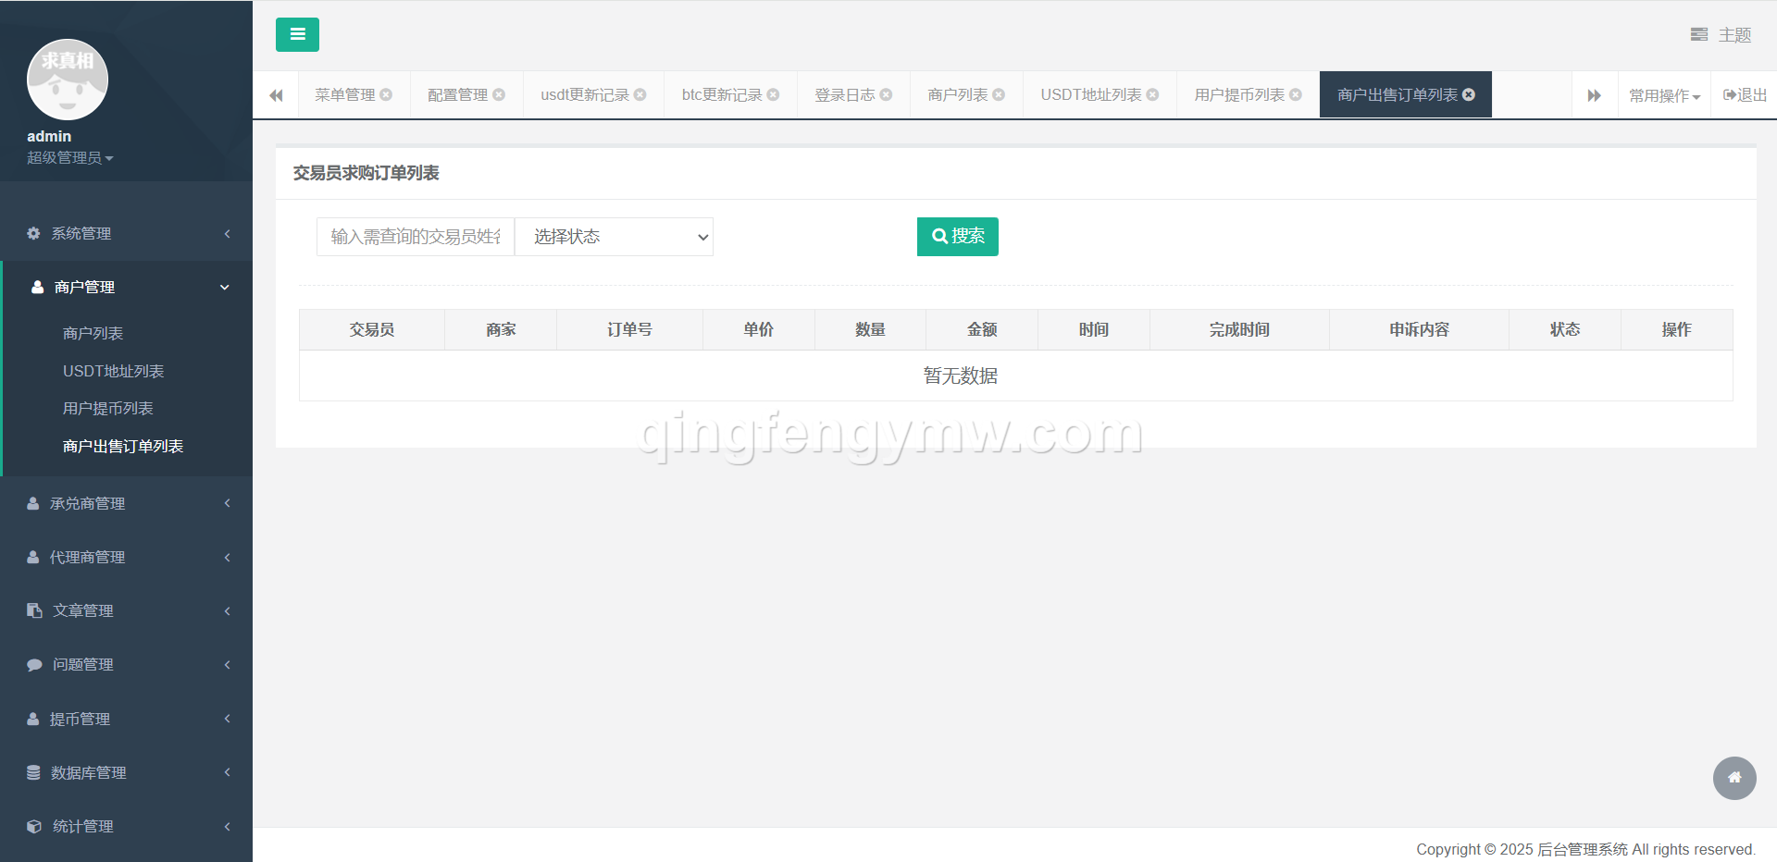Viewport: 1777px width, 862px height.
Task: Click the 文章管理 document icon
Action: pyautogui.click(x=34, y=610)
